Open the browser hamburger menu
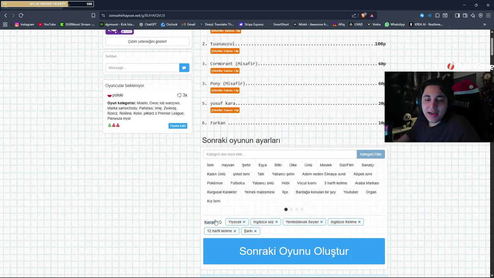 tap(488, 15)
